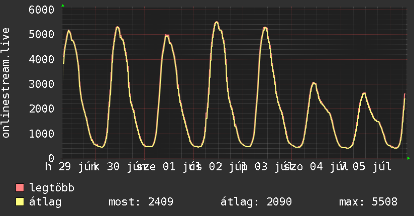Viewport: 414px width, 216px height.
Task: Click the green arrow ending the x-axis
Action: click(408, 158)
